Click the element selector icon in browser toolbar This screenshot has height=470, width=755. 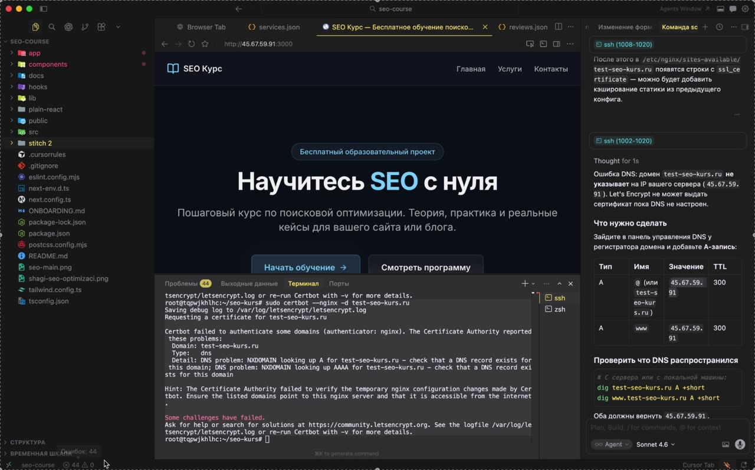530,44
